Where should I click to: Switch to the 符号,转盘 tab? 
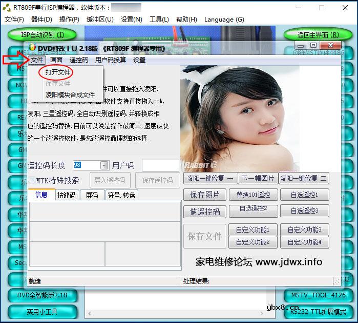click(121, 195)
